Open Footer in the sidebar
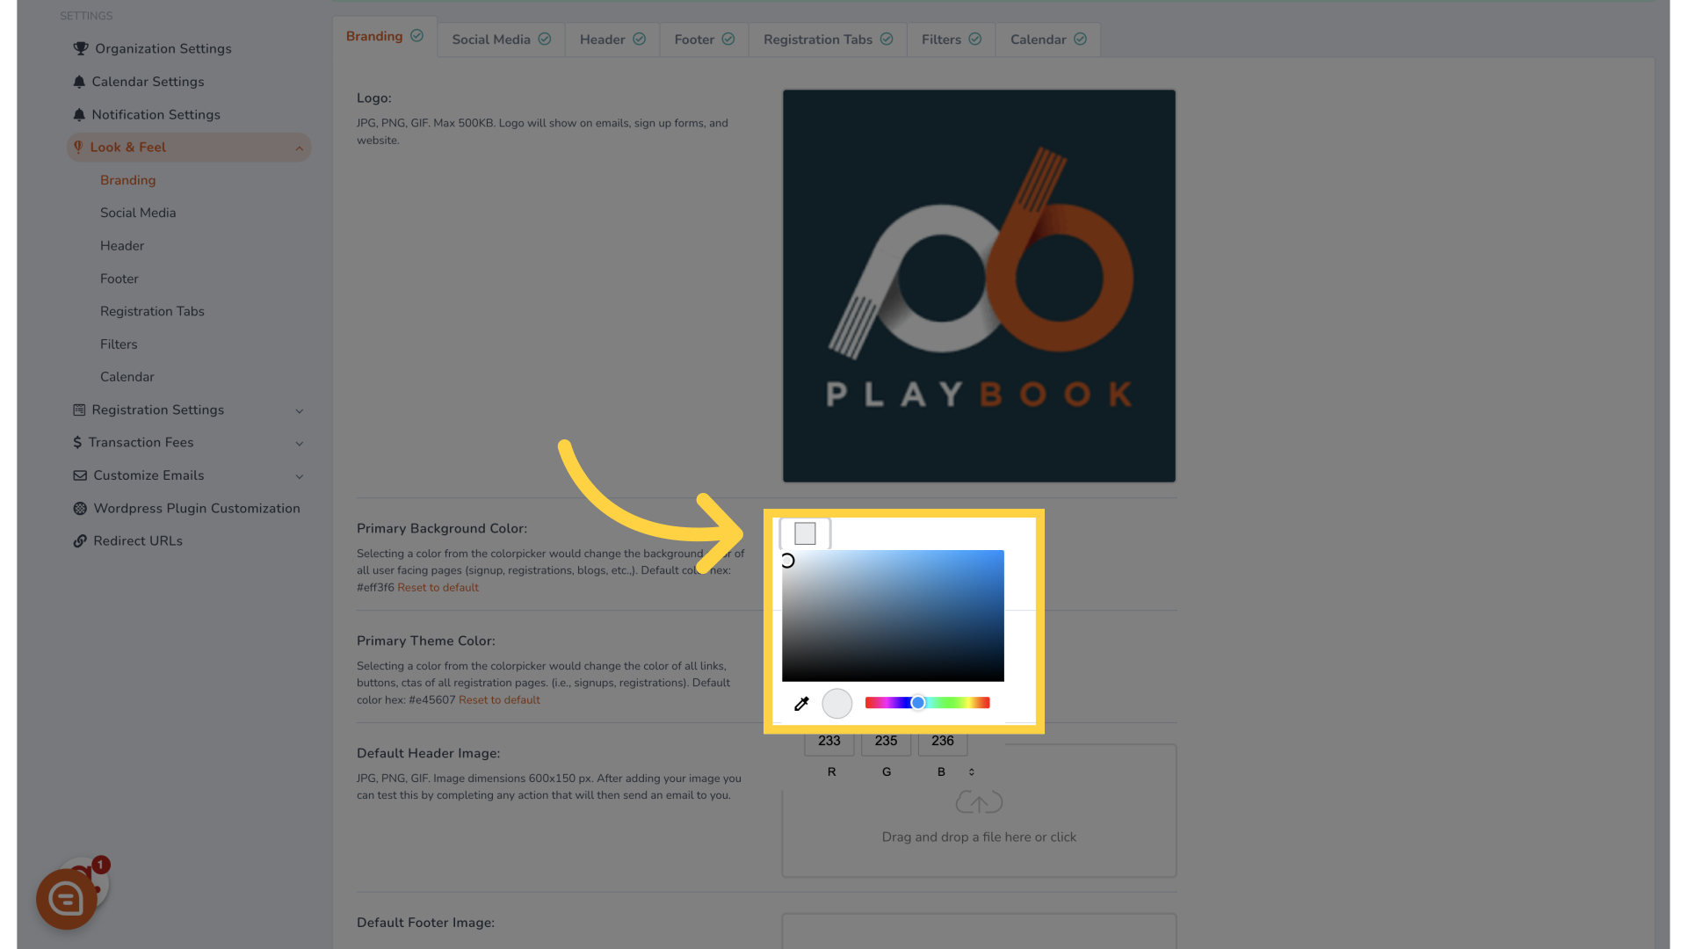The width and height of the screenshot is (1687, 949). [119, 279]
